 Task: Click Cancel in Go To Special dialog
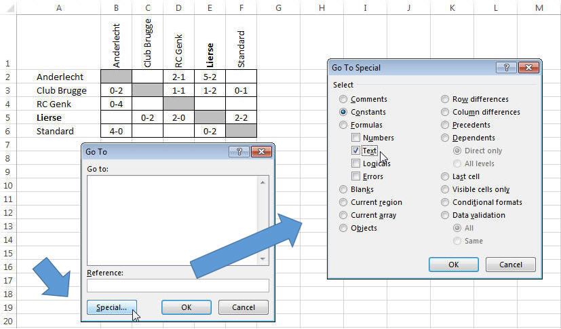[511, 265]
